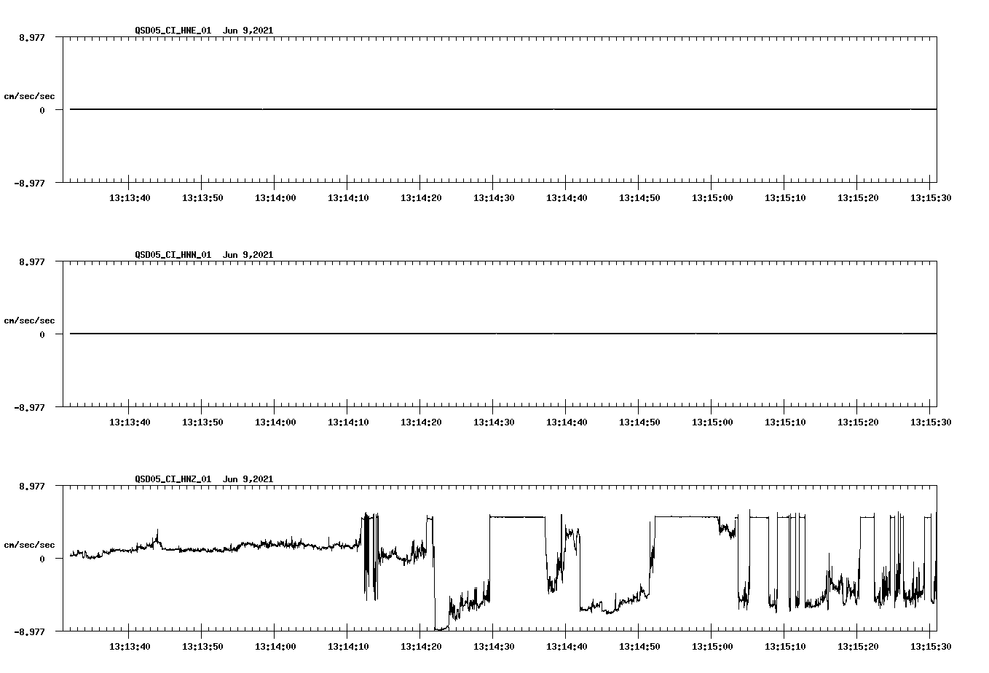
Task: Pick 13:14:50 time label under HNZ plot
Action: coord(639,647)
